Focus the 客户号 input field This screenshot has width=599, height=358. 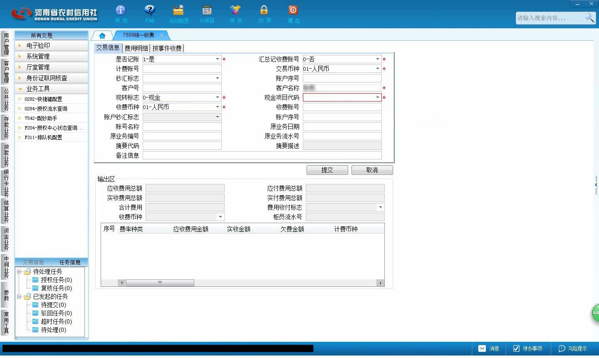pyautogui.click(x=182, y=88)
